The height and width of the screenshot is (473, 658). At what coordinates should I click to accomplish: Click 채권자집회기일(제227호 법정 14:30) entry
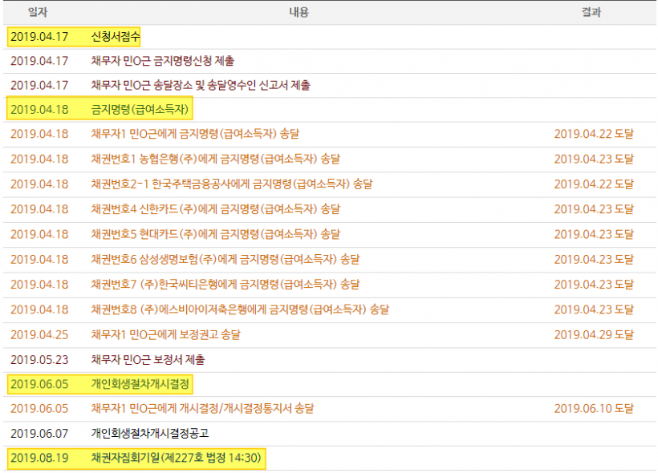click(176, 458)
